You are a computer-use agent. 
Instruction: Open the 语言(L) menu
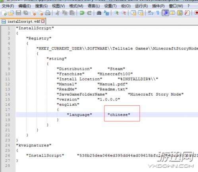[94, 6]
